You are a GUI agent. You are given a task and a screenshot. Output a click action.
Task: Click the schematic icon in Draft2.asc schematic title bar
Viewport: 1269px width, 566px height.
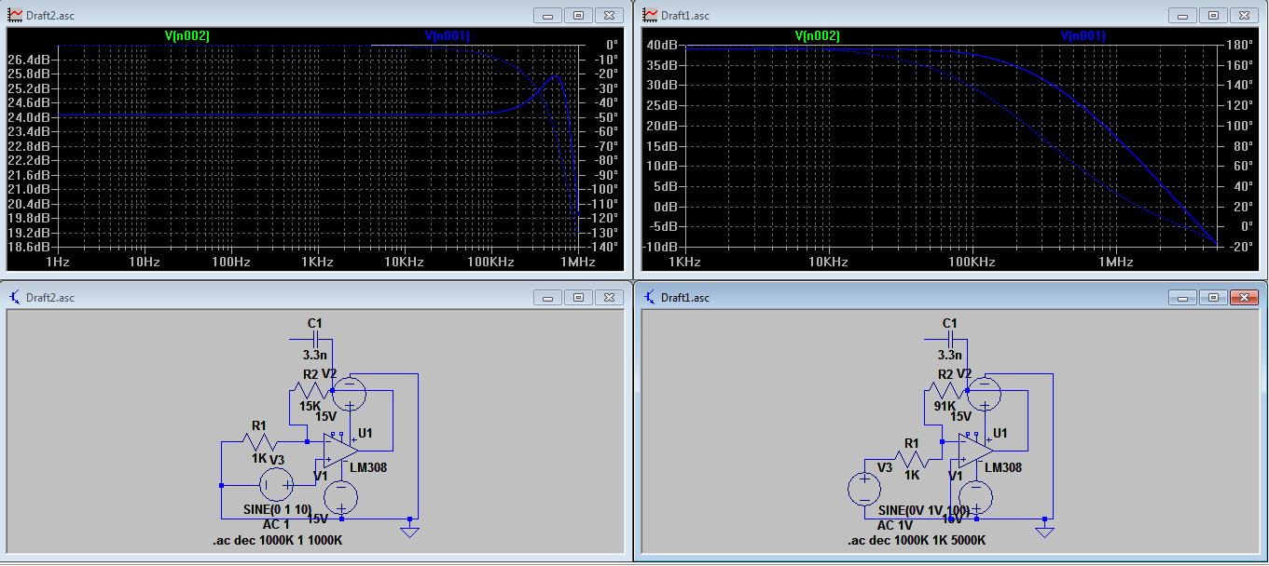pos(16,297)
